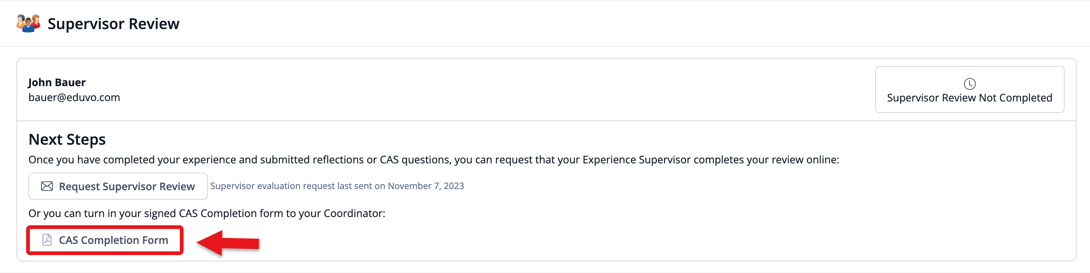The height and width of the screenshot is (273, 1090).
Task: Click the Next Steps heading
Action: point(67,139)
